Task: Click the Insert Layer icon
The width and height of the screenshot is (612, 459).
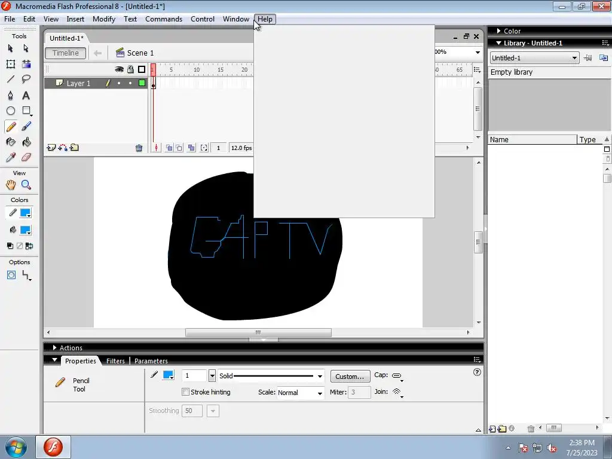Action: click(x=51, y=148)
